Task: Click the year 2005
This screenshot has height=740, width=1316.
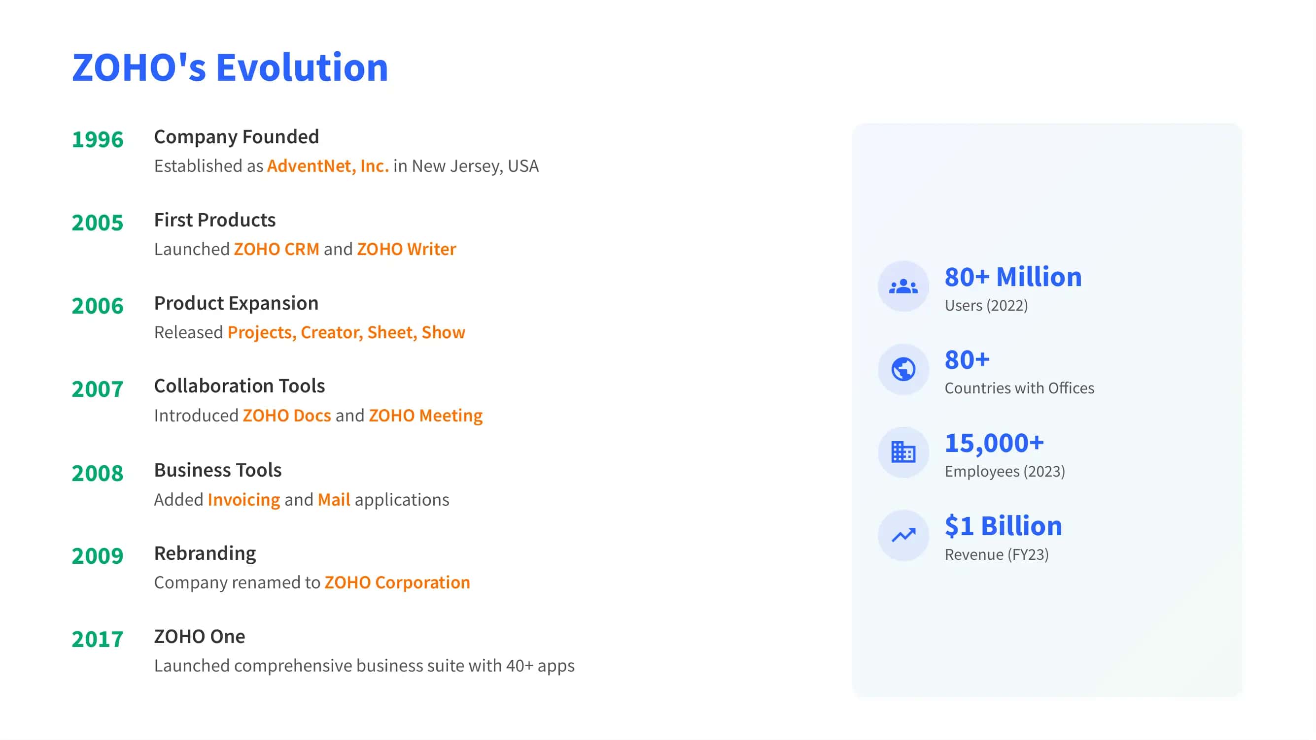Action: (x=98, y=223)
